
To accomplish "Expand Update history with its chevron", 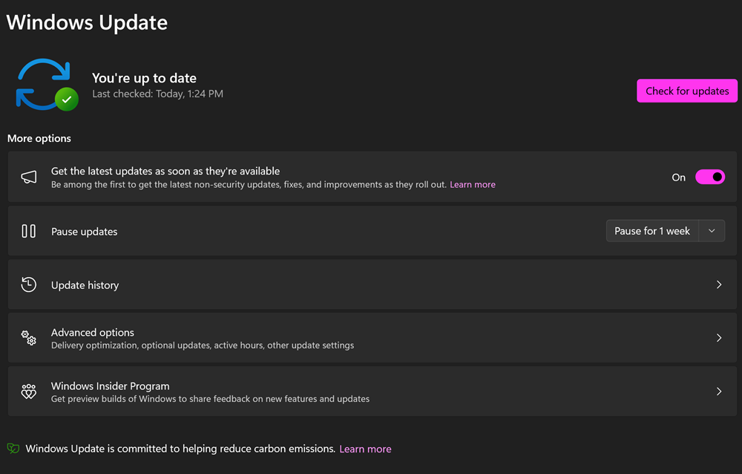I will 719,285.
